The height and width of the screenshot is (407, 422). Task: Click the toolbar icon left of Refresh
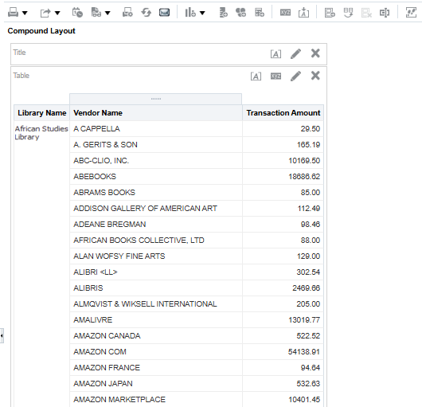click(x=127, y=13)
